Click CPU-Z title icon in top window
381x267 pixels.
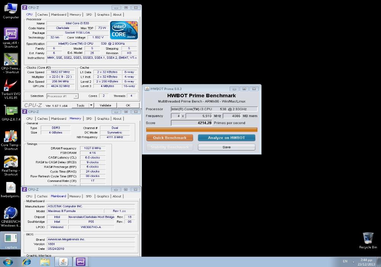tap(24, 8)
